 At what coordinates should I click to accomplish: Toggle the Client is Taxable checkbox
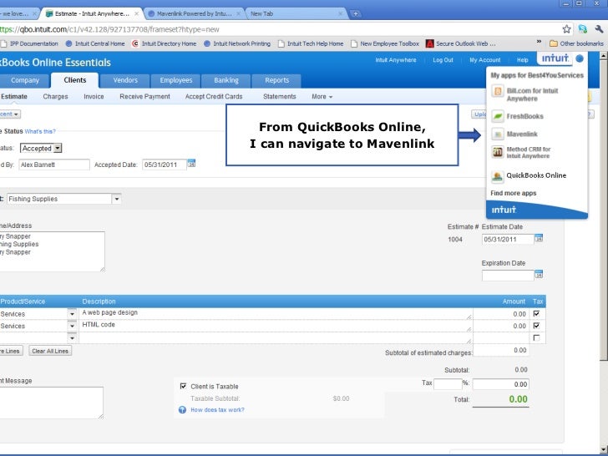[184, 386]
